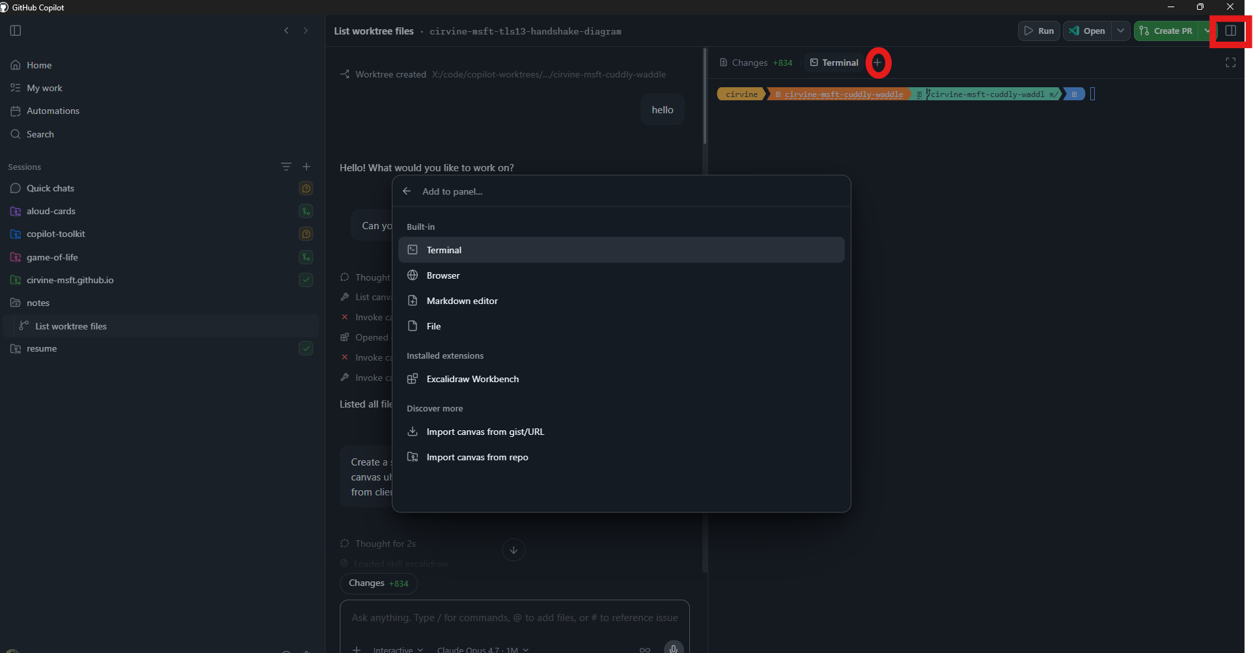
Task: Toggle the left sidebar panel icon
Action: pos(16,31)
